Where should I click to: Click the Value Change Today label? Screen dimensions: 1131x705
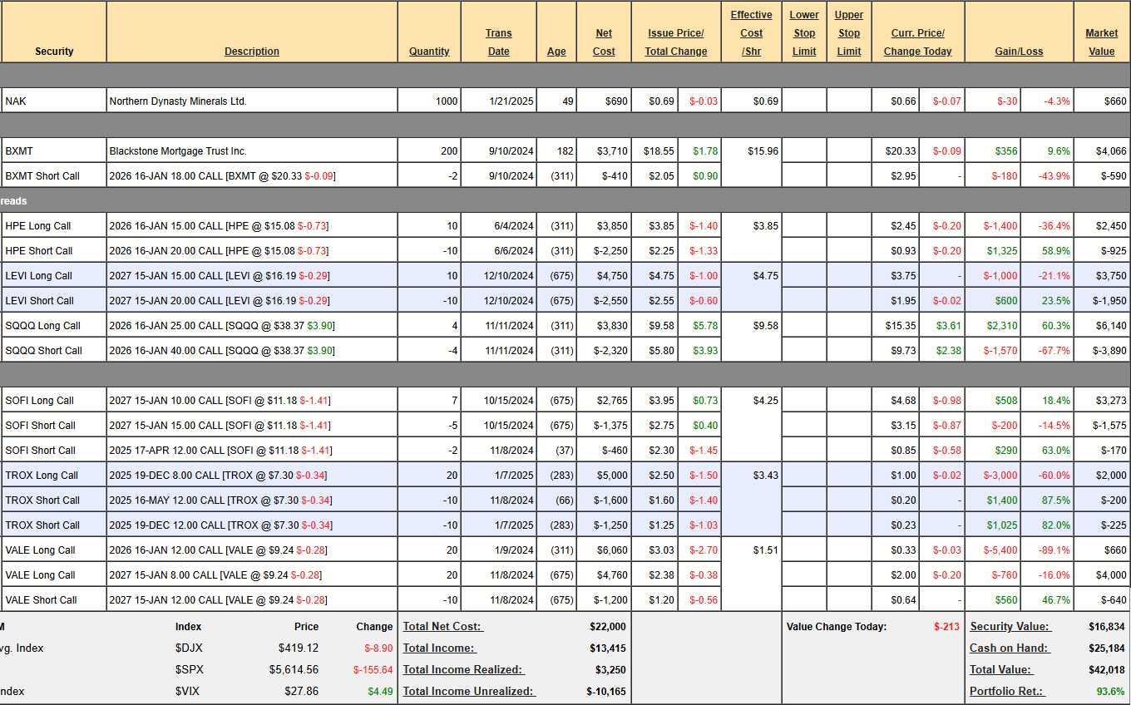pyautogui.click(x=837, y=627)
